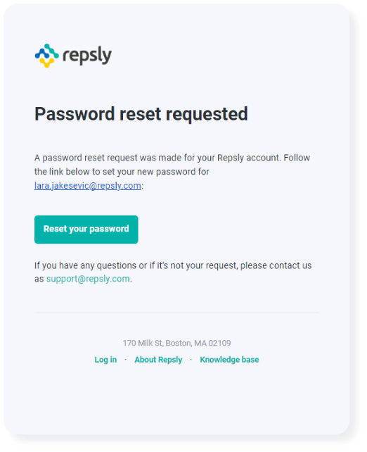
Task: Open the About Repsly footer link
Action: click(x=158, y=360)
